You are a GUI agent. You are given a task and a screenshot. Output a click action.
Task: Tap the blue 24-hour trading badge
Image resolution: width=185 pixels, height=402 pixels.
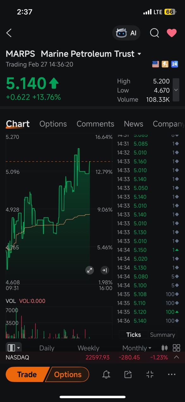point(175,64)
